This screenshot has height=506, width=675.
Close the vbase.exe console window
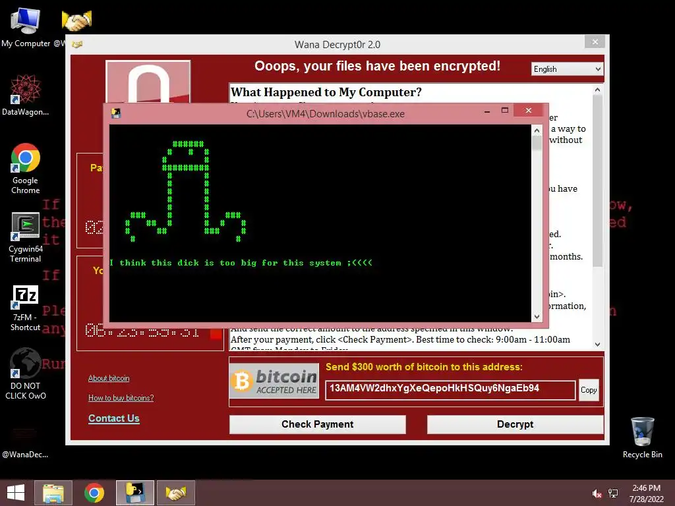click(528, 111)
